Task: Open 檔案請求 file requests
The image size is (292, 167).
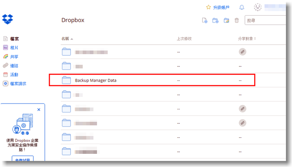Action: 18,83
